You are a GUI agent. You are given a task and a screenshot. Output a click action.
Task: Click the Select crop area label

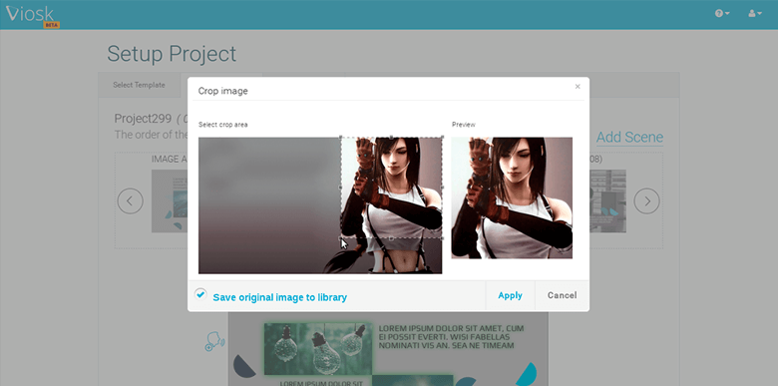pyautogui.click(x=222, y=125)
